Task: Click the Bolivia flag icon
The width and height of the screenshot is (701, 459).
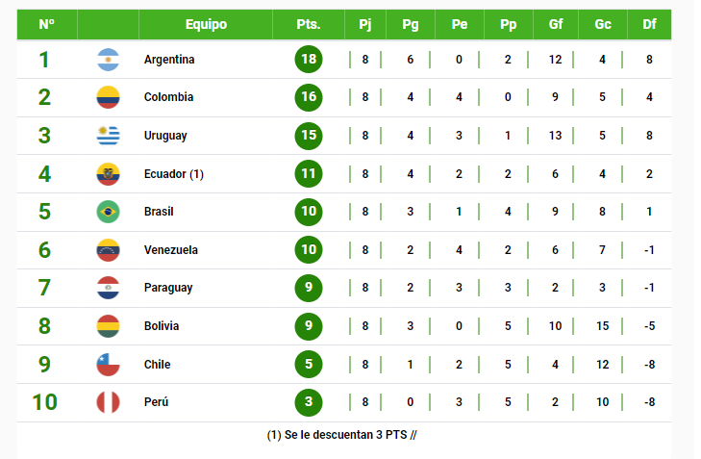Action: click(x=108, y=326)
